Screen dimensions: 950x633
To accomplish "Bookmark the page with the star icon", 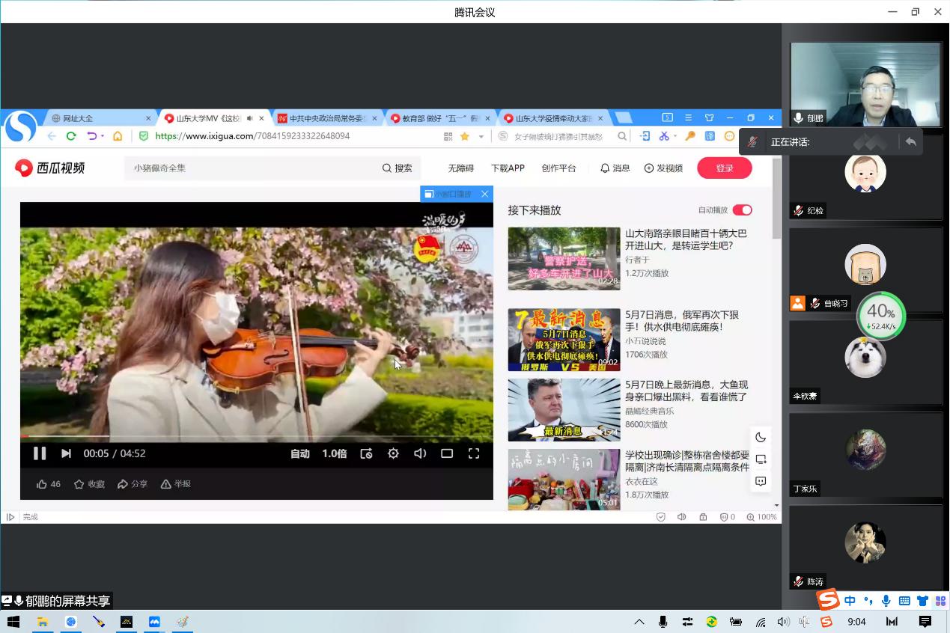I will tap(465, 136).
